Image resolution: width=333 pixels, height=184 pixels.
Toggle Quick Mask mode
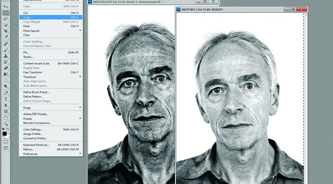pos(6,142)
